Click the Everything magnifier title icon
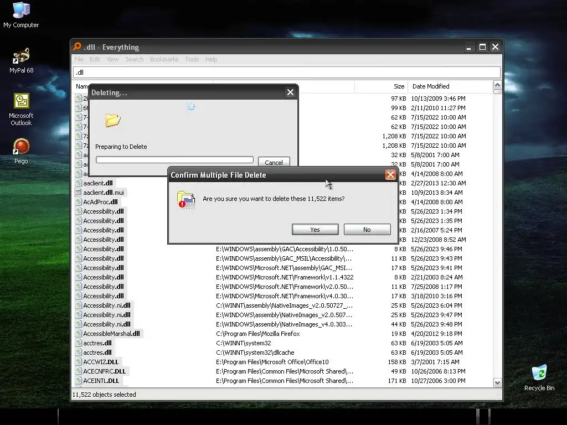Image resolution: width=567 pixels, height=425 pixels. [77, 46]
